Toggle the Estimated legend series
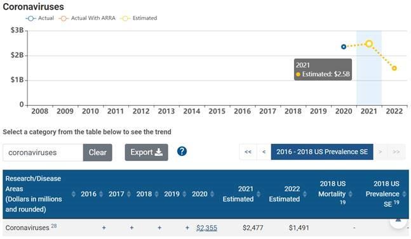This screenshot has height=239, width=411. point(138,18)
